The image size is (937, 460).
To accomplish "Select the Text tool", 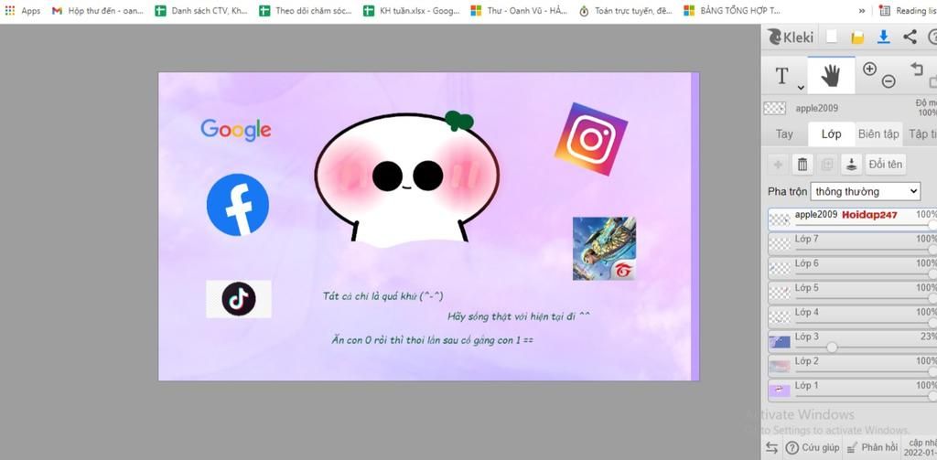I will pyautogui.click(x=781, y=76).
